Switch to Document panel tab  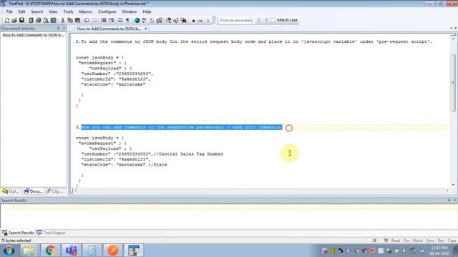point(33,191)
